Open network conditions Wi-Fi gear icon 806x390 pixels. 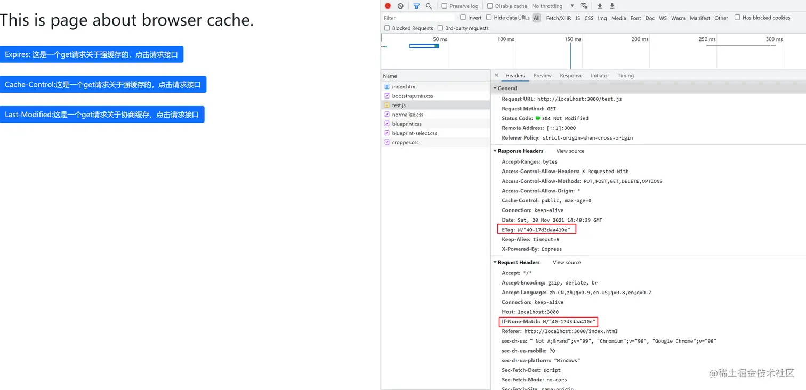pyautogui.click(x=584, y=6)
